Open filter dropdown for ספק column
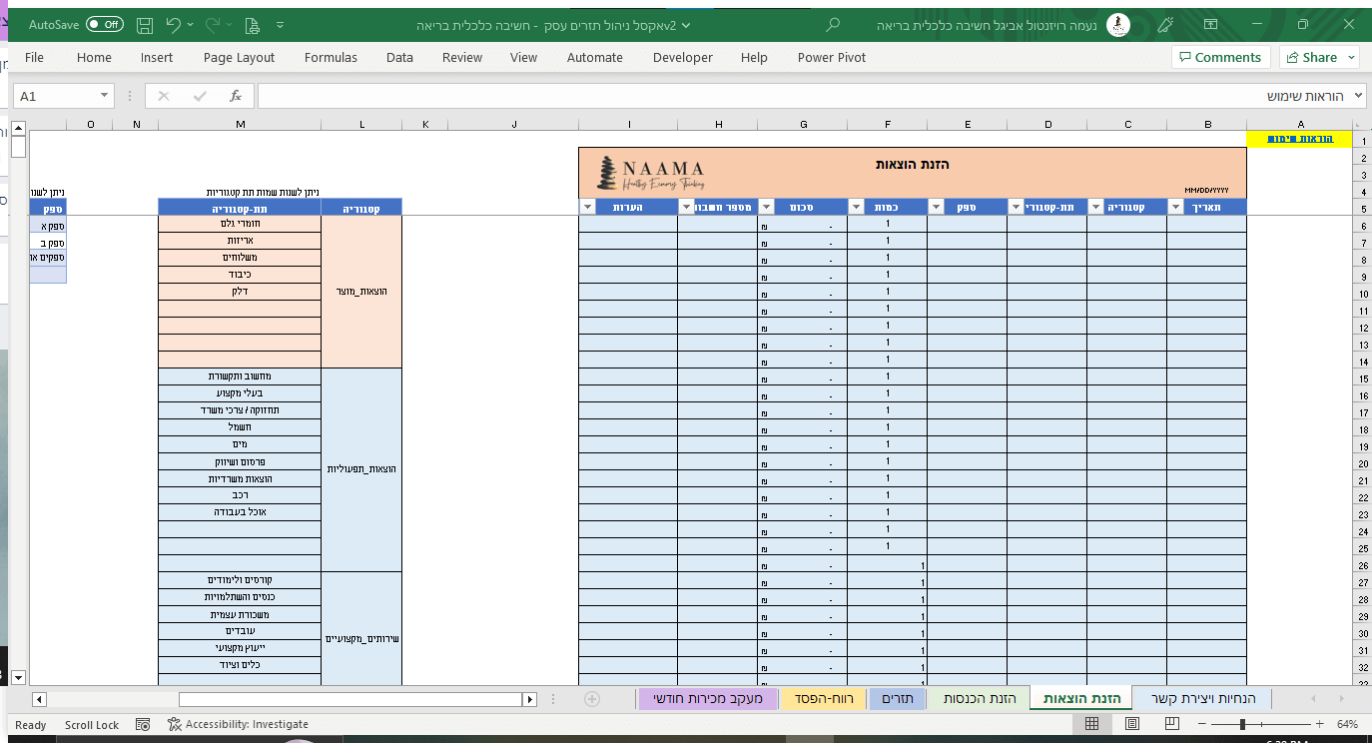Viewport: 1372px width, 743px height. [x=937, y=207]
